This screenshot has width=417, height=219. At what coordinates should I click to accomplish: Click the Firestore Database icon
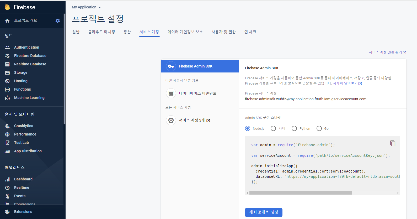[x=7, y=56]
